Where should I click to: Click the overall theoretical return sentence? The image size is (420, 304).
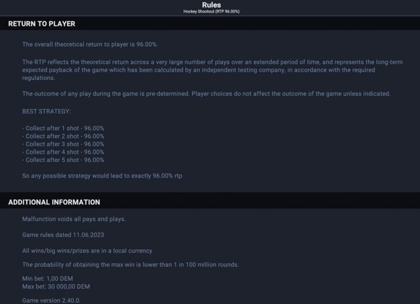point(90,45)
